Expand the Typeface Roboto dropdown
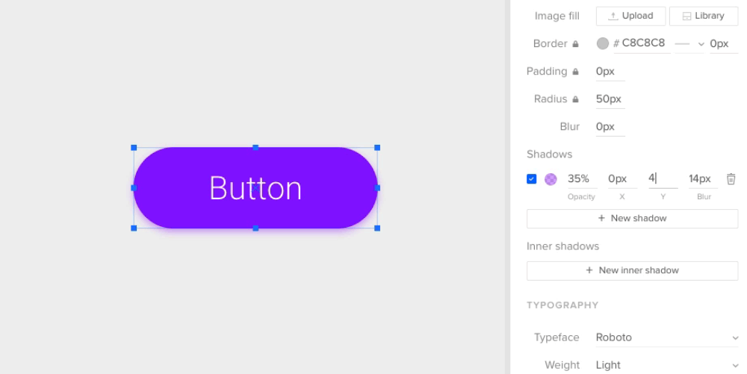The width and height of the screenshot is (747, 374). (666, 337)
